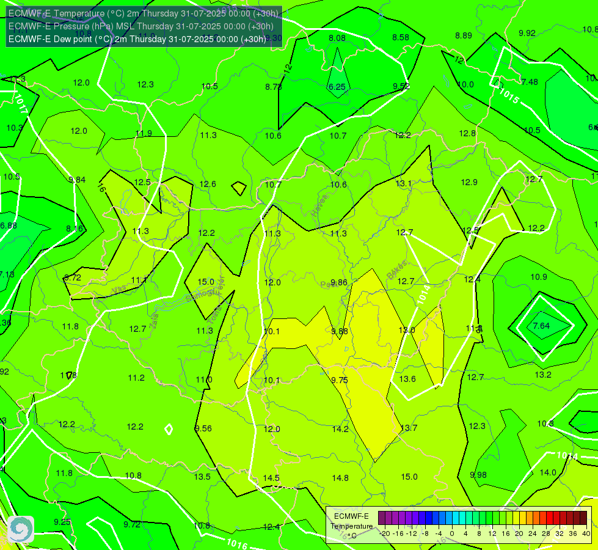
Task: Click the 8.58 map value
Action: click(401, 37)
